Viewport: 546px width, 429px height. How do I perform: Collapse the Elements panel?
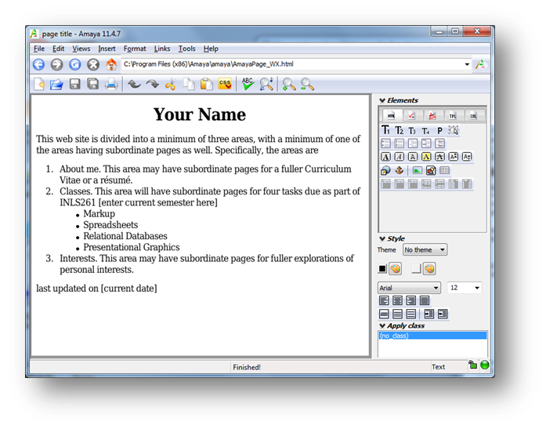pos(382,100)
